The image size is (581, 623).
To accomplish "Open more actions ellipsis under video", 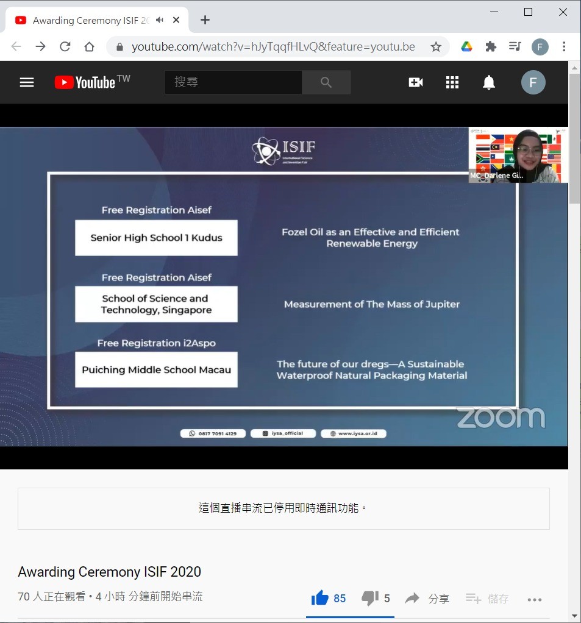I will click(x=535, y=599).
